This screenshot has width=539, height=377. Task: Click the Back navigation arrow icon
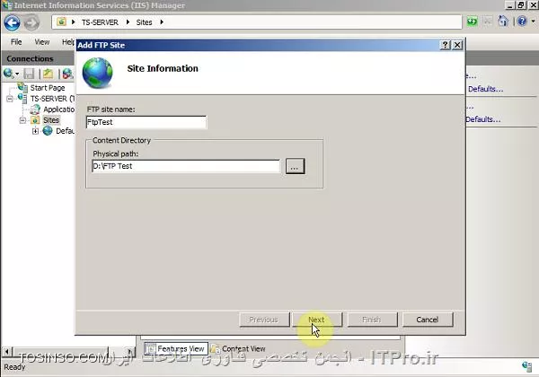(x=12, y=23)
